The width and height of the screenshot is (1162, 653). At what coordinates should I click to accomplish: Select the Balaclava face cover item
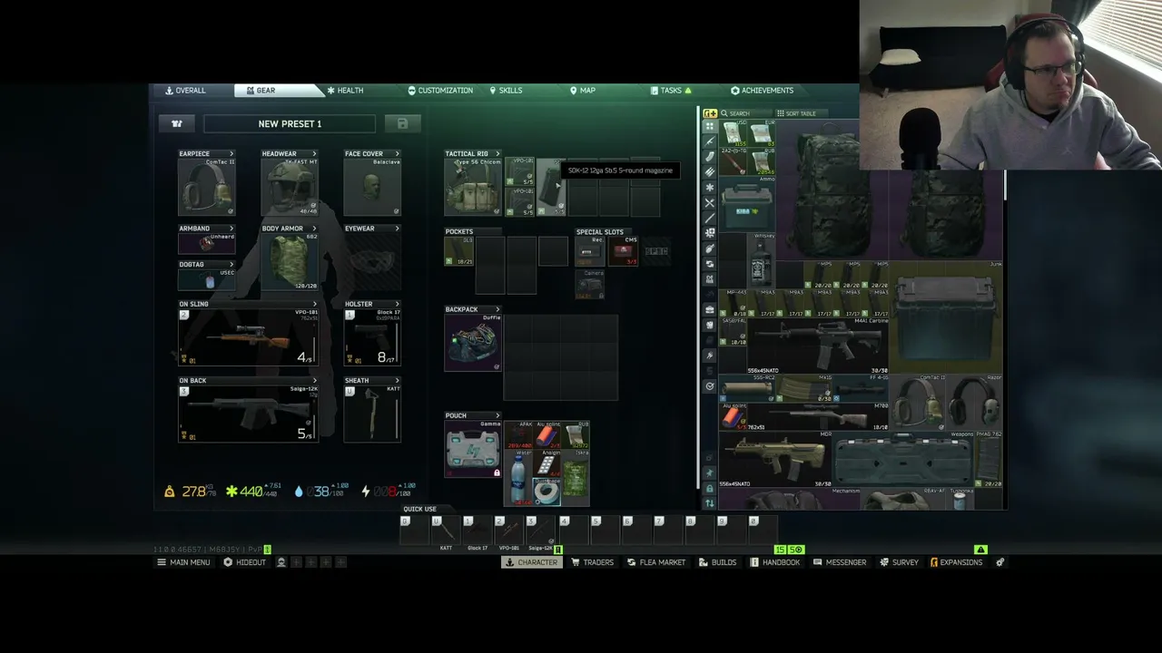point(373,187)
